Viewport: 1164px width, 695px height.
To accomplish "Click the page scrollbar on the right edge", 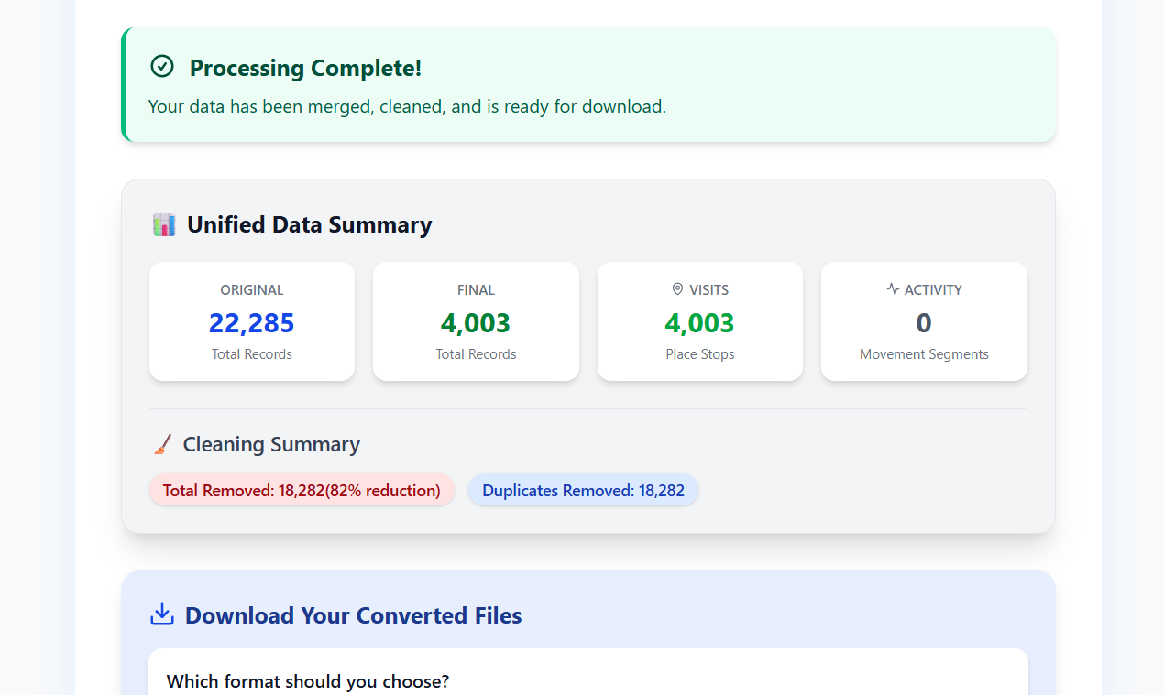I will click(x=1158, y=348).
